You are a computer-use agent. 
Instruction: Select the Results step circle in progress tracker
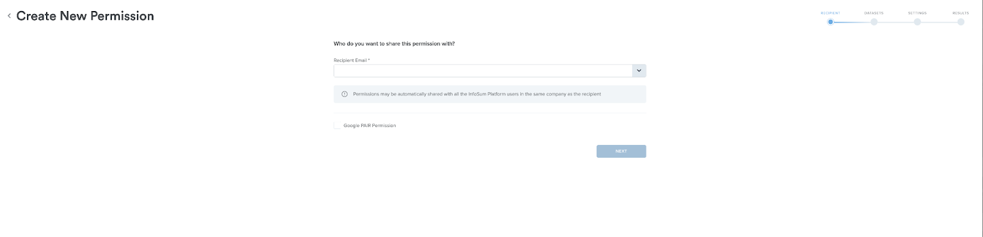point(960,21)
